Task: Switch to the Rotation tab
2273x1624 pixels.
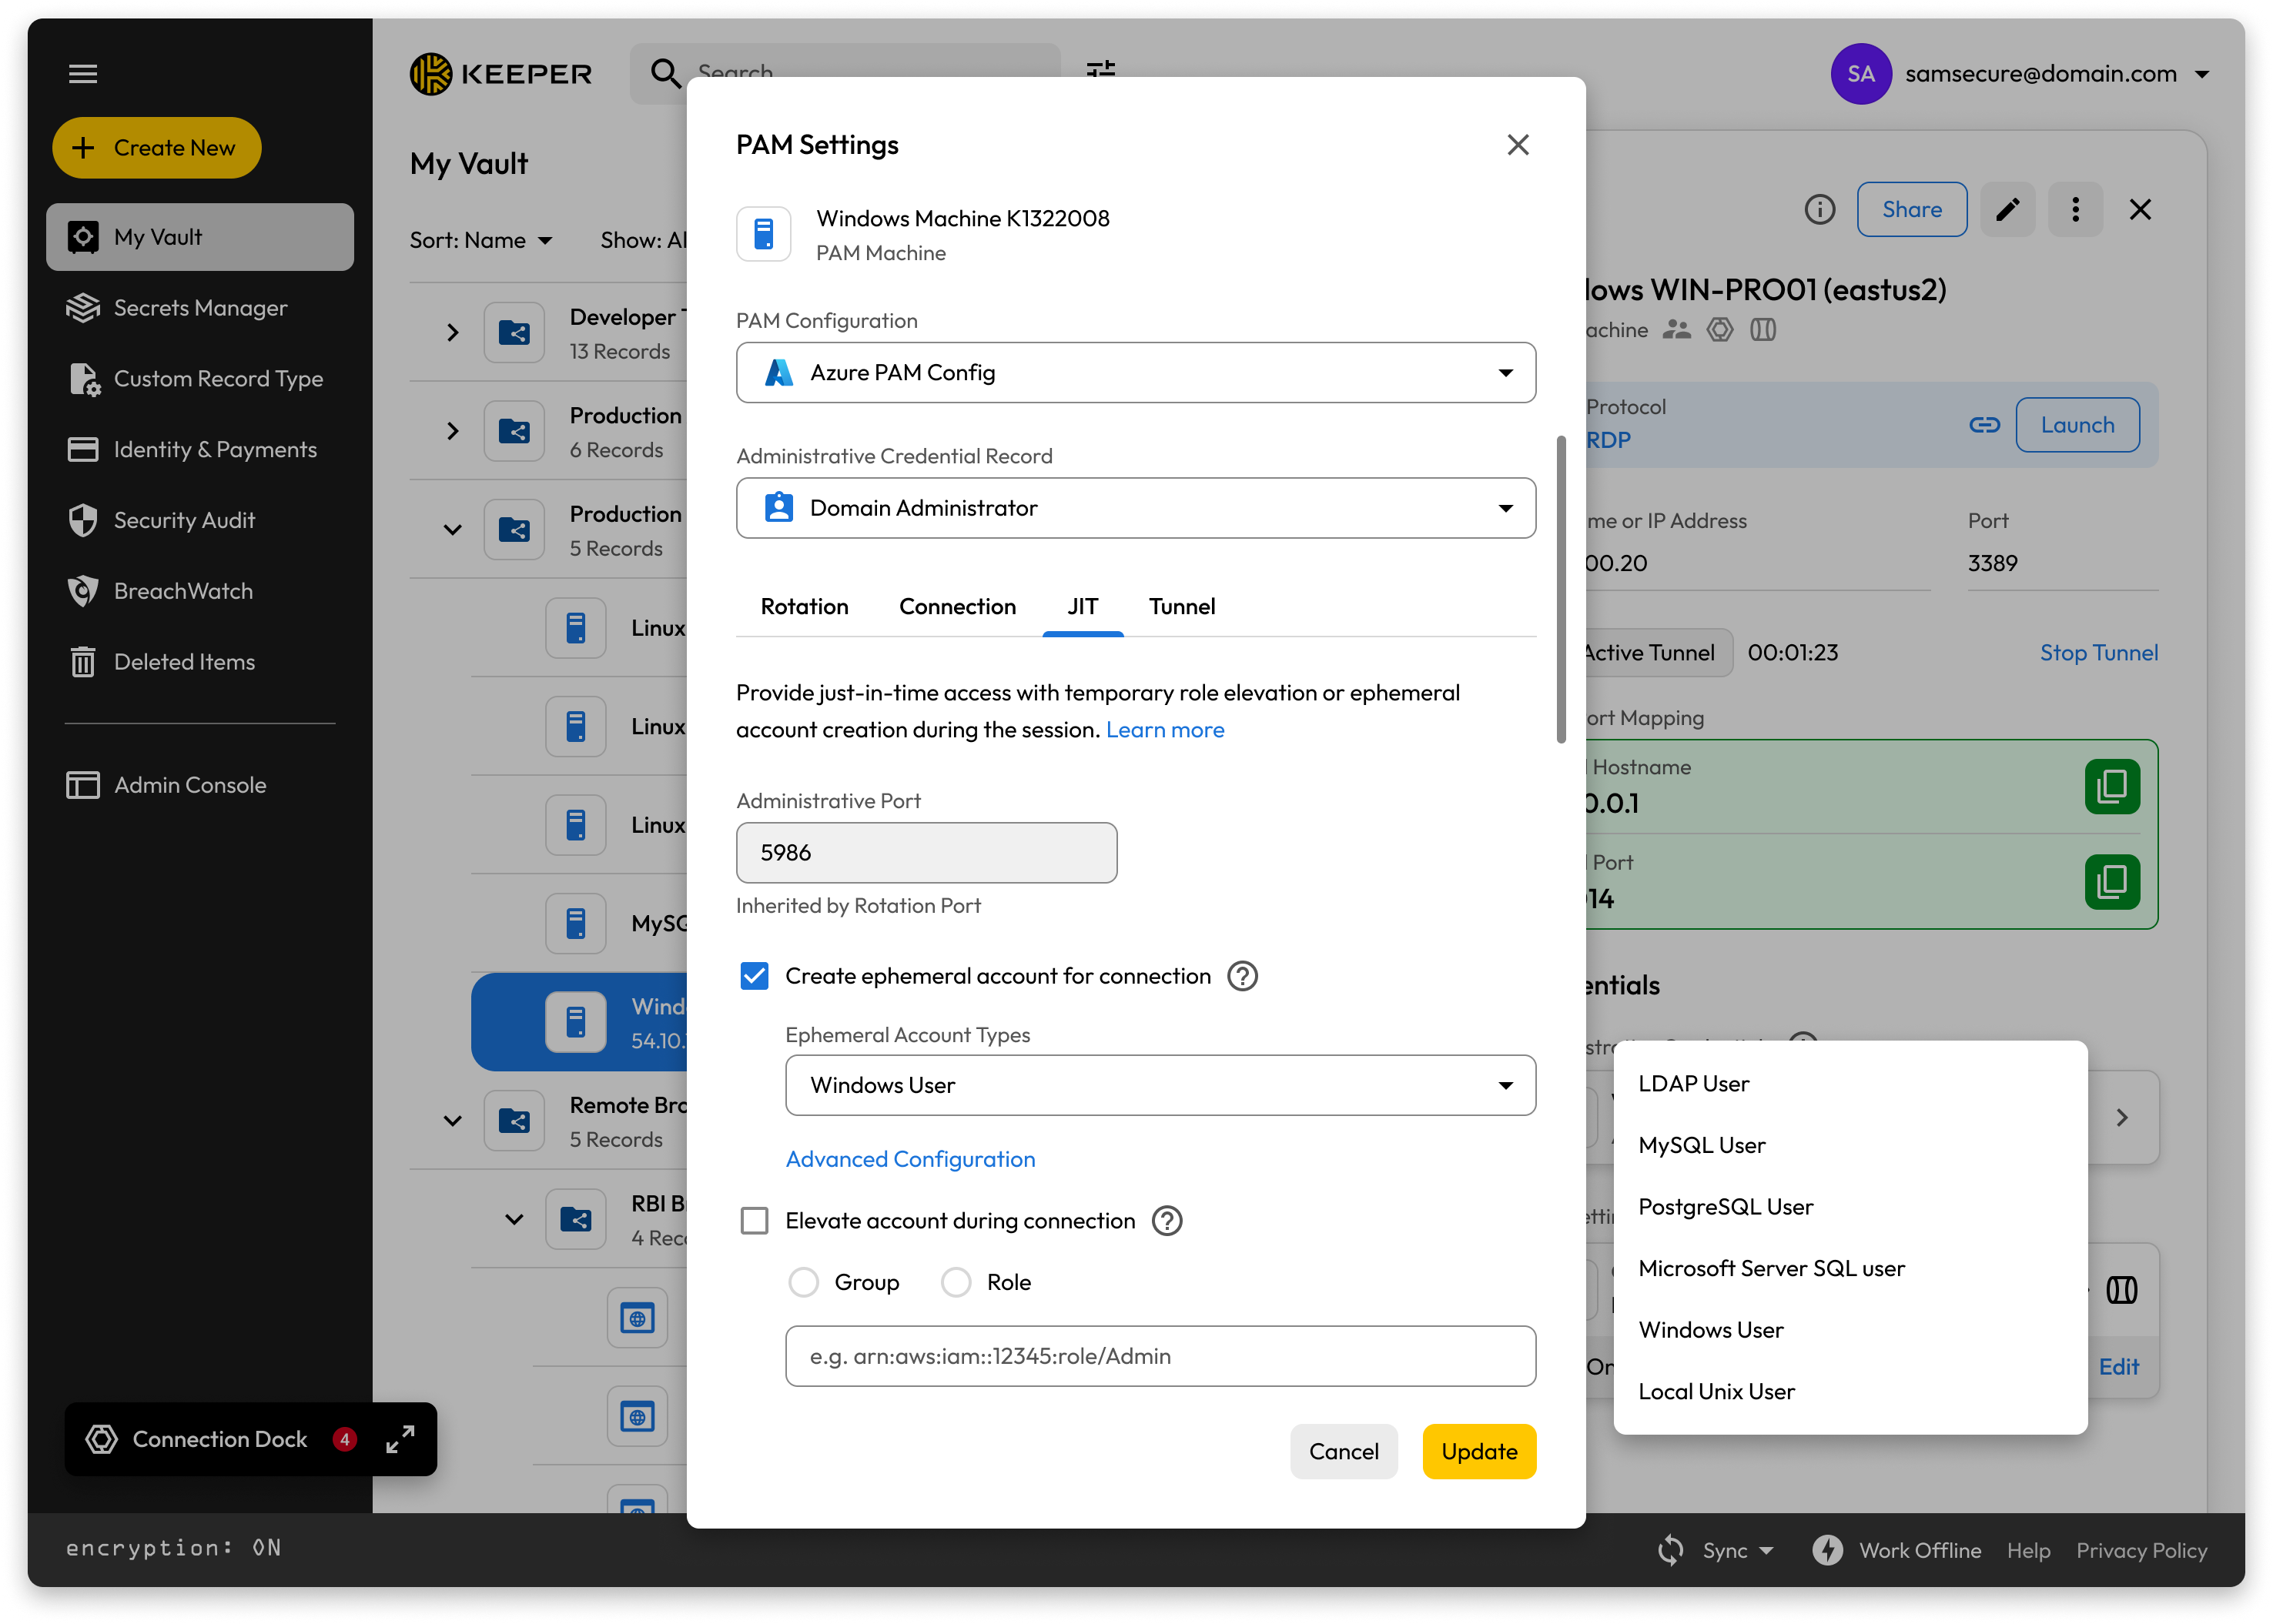Action: point(805,607)
